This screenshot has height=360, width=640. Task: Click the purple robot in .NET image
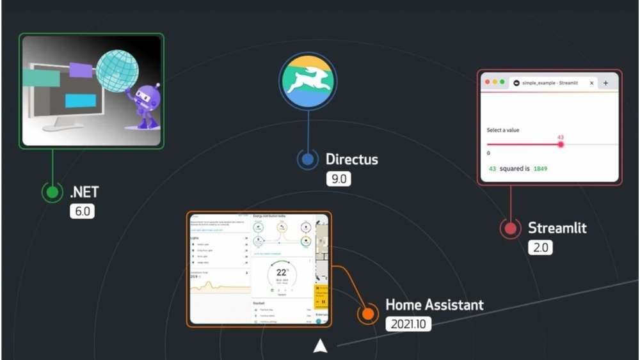click(144, 106)
